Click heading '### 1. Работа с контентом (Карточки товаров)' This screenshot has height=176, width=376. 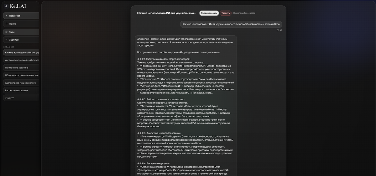point(164,59)
